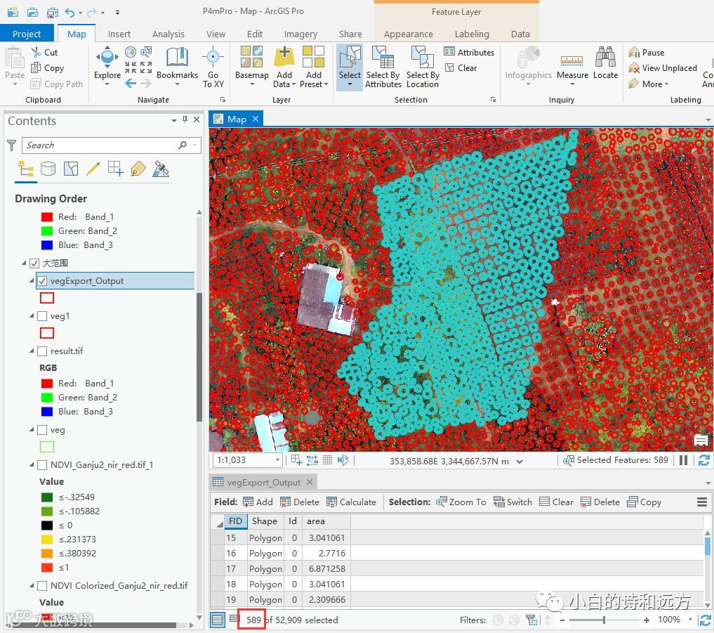Collapse the 大范围 layer tree
The width and height of the screenshot is (714, 633).
[x=24, y=263]
